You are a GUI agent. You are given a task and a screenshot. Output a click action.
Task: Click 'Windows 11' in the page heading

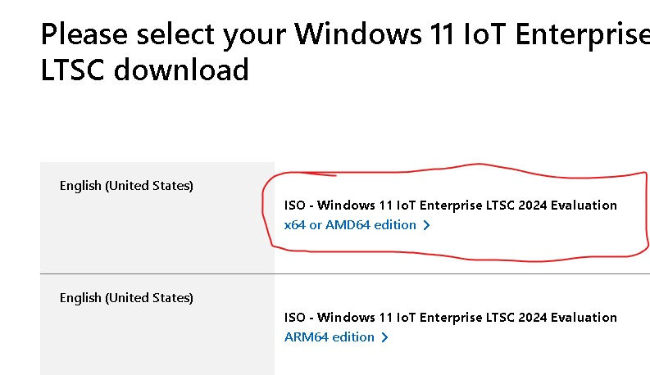pyautogui.click(x=375, y=34)
